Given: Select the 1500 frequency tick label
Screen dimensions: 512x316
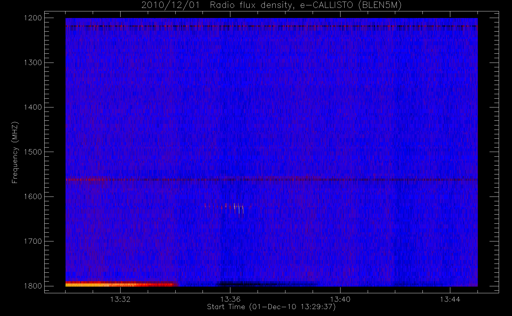Looking at the screenshot, I should (x=33, y=152).
